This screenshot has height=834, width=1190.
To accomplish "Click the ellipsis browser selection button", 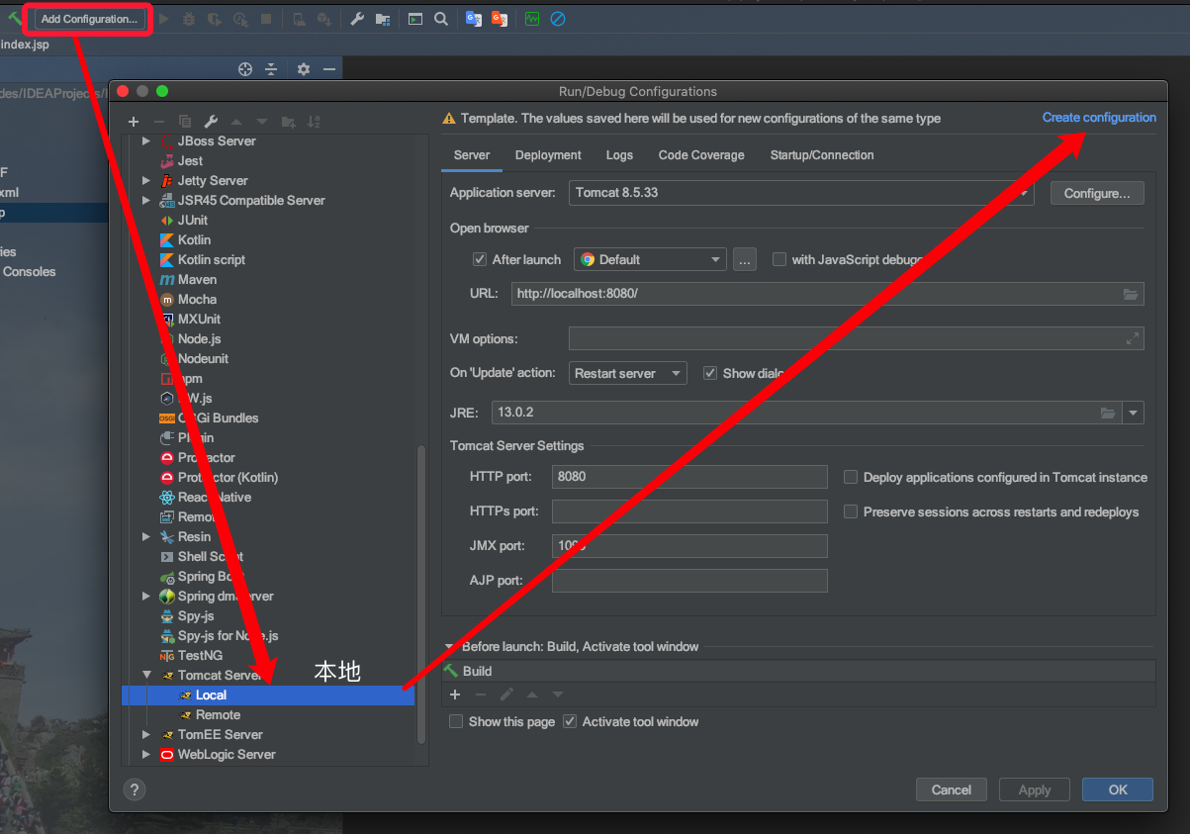I will [x=745, y=259].
